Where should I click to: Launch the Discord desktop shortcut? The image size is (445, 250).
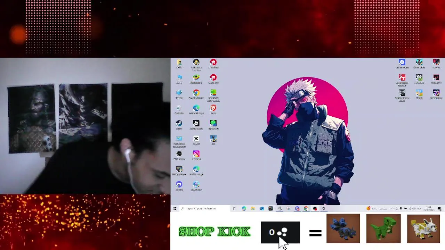point(179,186)
